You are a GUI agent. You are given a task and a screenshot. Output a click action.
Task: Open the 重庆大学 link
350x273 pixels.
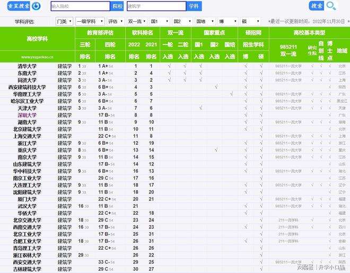point(27,150)
